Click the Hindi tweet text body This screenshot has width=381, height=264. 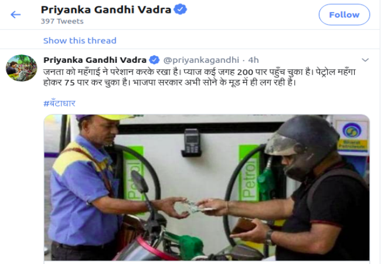tap(199, 77)
